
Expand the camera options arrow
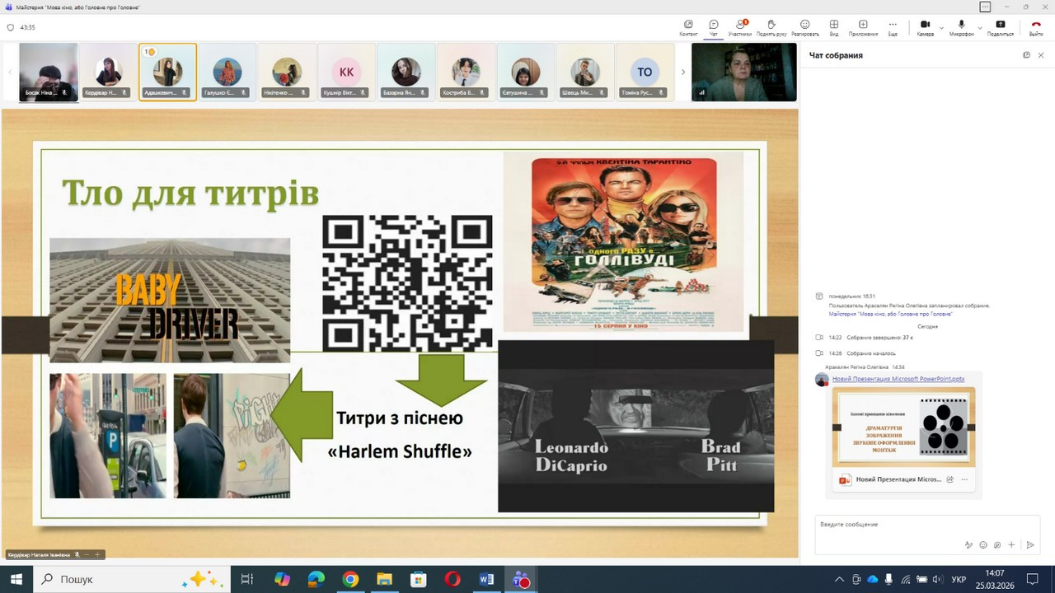tap(940, 28)
